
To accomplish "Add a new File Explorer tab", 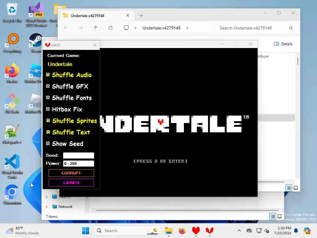I will [x=141, y=15].
